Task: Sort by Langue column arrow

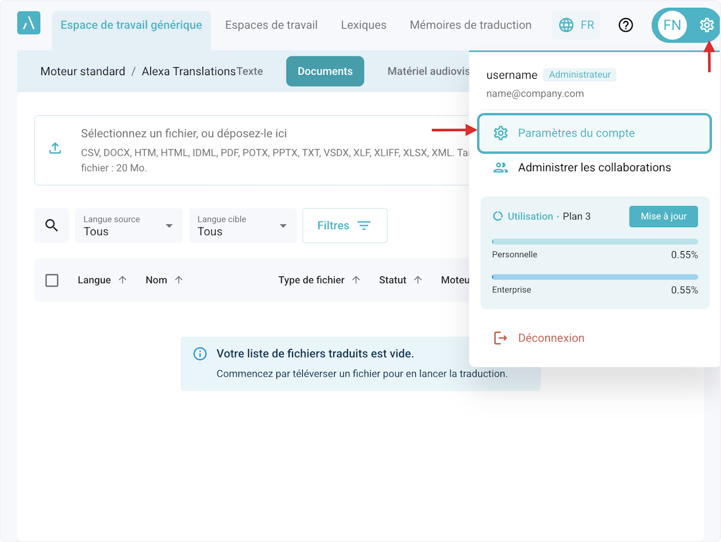Action: tap(123, 280)
